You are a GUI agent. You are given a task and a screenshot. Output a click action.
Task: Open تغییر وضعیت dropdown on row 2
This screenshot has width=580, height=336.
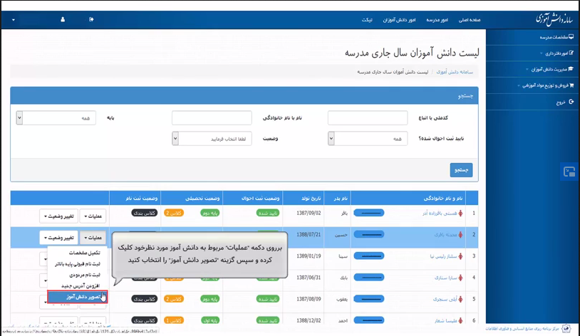click(59, 238)
